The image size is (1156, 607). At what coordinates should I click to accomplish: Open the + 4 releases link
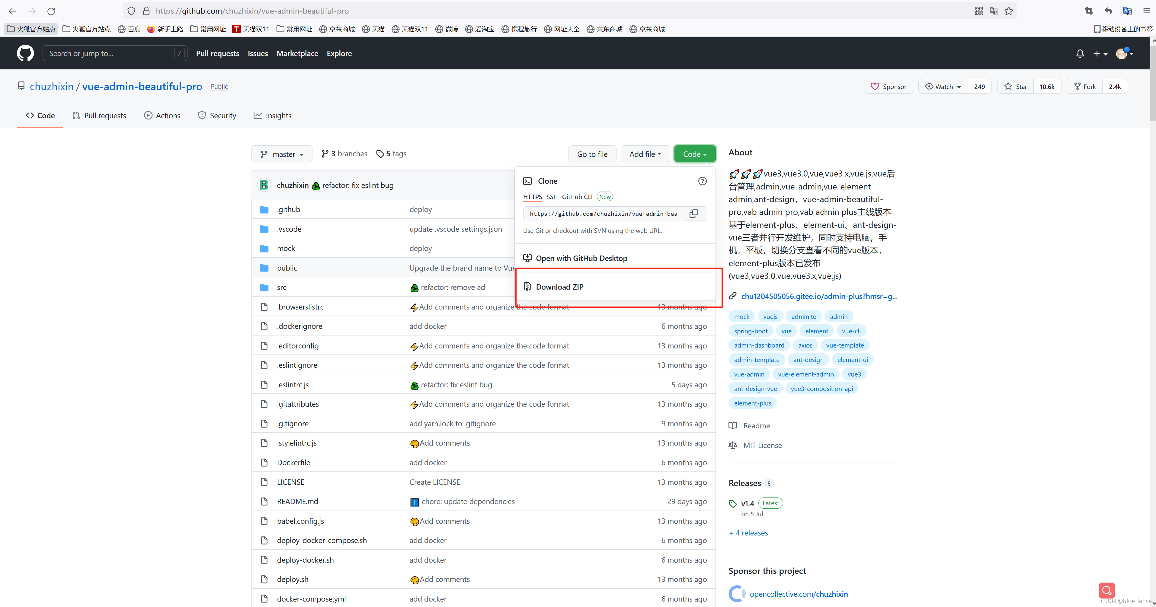tap(748, 533)
